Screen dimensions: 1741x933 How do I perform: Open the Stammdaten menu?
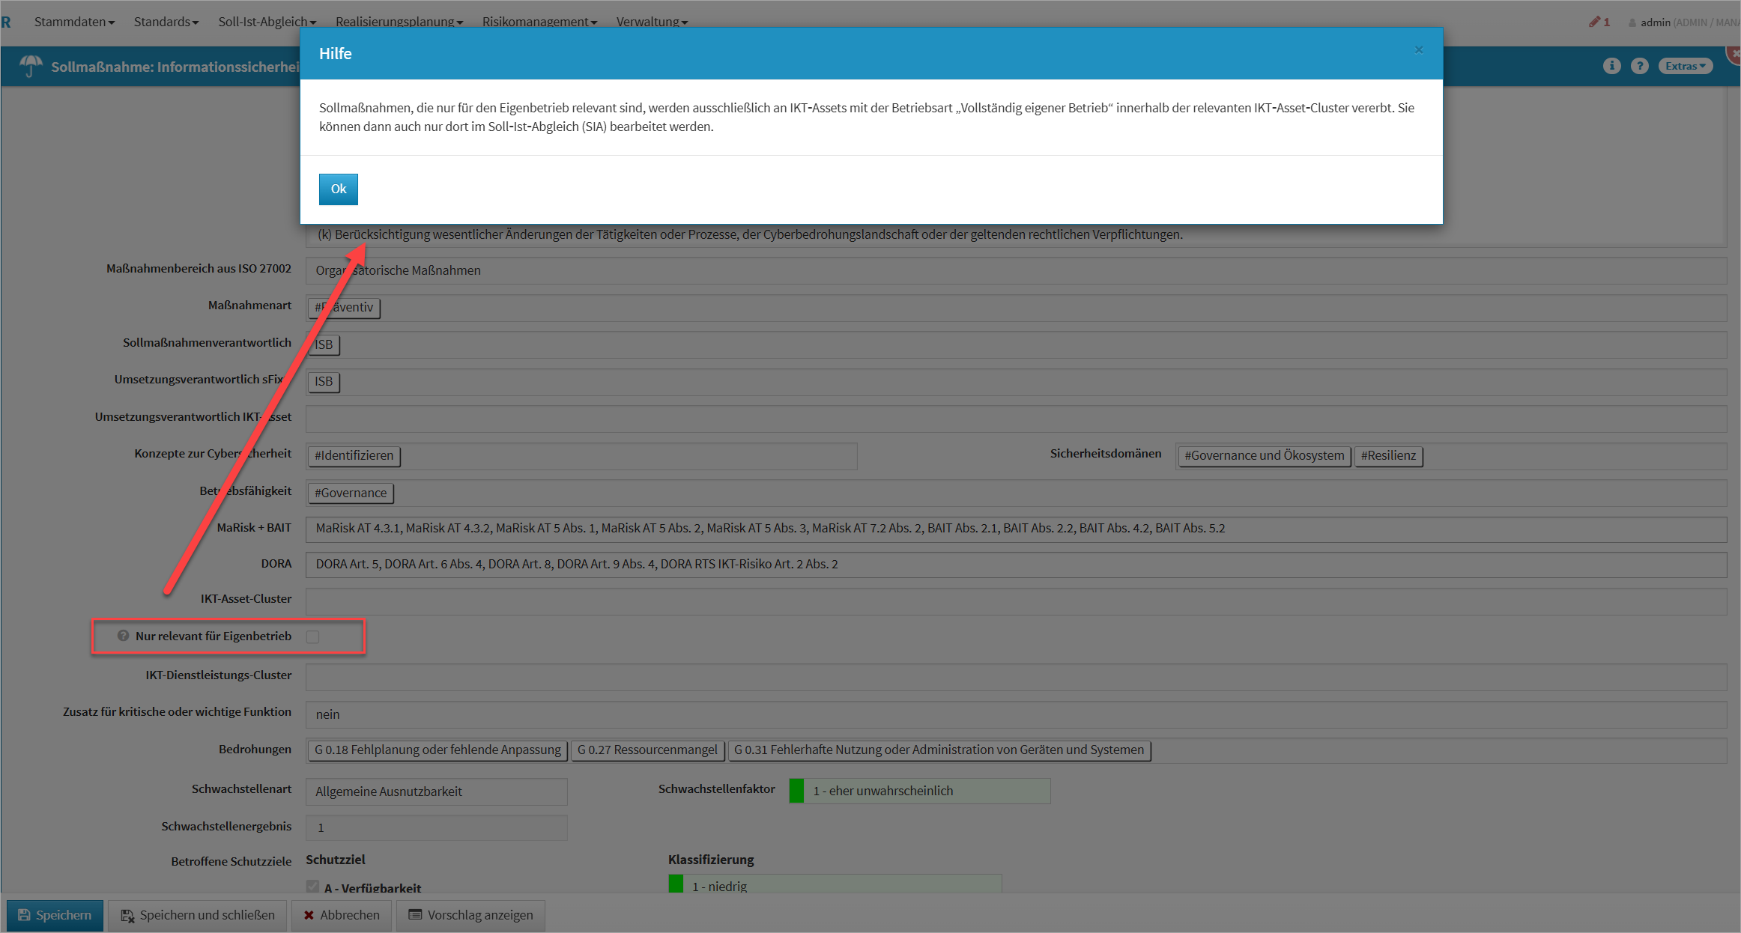coord(73,22)
